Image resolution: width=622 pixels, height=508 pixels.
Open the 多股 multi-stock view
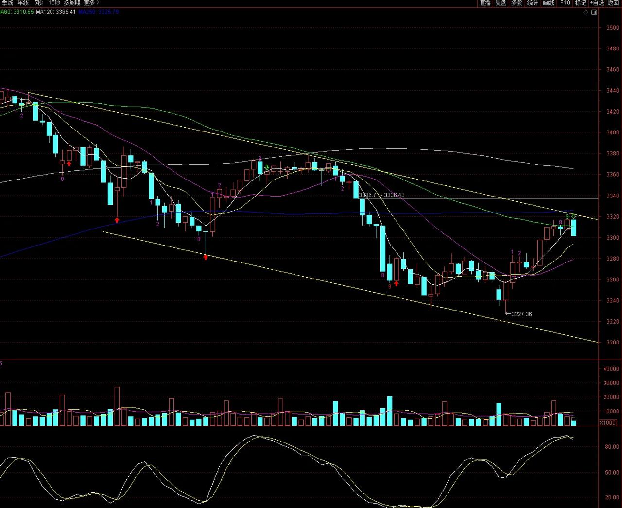coord(517,3)
